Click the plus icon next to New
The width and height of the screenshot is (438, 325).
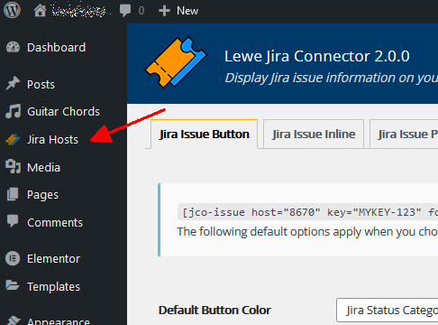pyautogui.click(x=164, y=11)
